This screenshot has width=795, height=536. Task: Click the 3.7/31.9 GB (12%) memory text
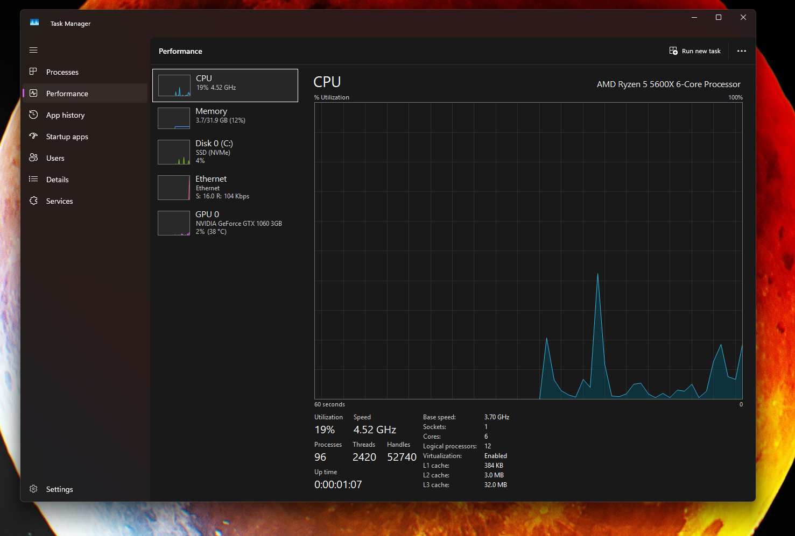tap(221, 120)
